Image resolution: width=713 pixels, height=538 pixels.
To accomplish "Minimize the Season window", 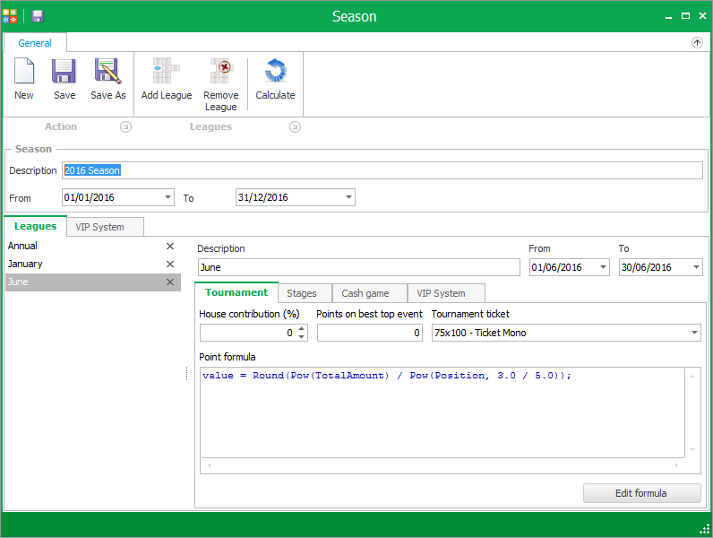I will 668,16.
